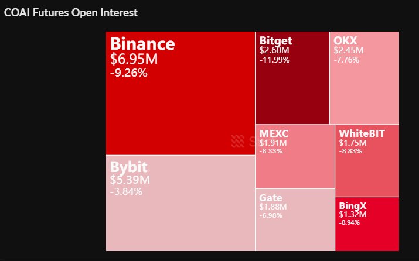Click the Bitget -11.99% change label
This screenshot has height=261, width=419.
tap(274, 60)
